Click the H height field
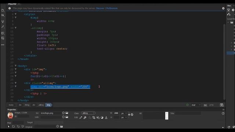 pos(116,117)
